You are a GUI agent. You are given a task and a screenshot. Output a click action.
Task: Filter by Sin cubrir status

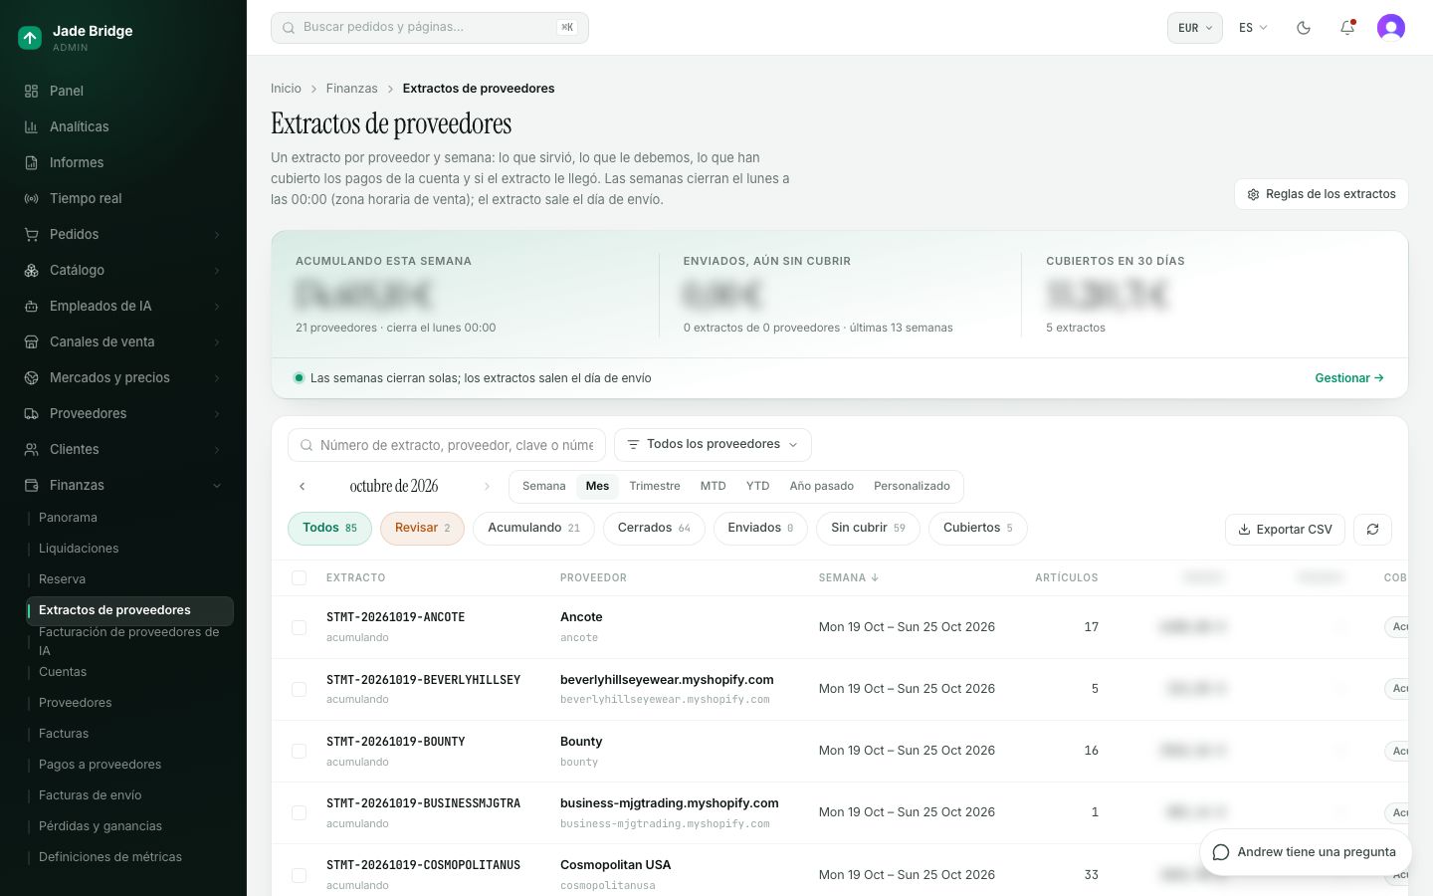[868, 528]
